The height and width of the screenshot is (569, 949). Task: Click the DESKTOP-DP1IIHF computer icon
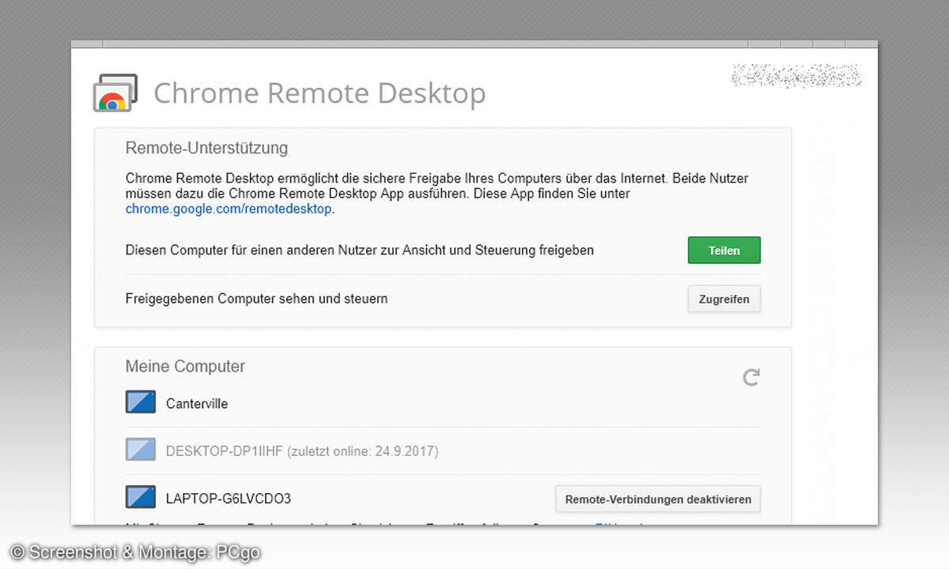click(141, 450)
